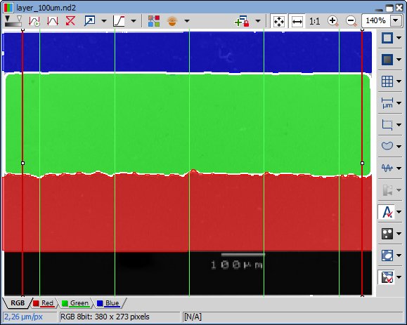Toggle the µm scale bar icon
This screenshot has height=325, width=407.
[387, 103]
